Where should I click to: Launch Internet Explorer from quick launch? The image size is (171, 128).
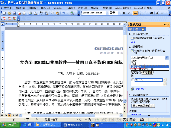click(25, 125)
